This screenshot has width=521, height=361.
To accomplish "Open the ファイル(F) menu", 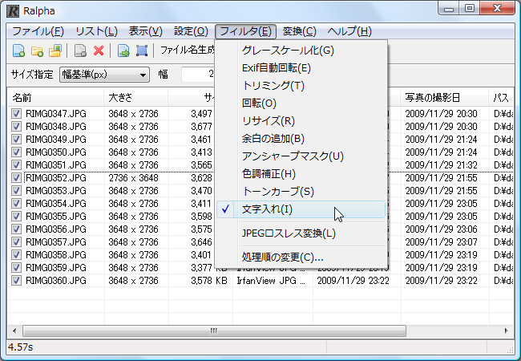I will click(38, 31).
